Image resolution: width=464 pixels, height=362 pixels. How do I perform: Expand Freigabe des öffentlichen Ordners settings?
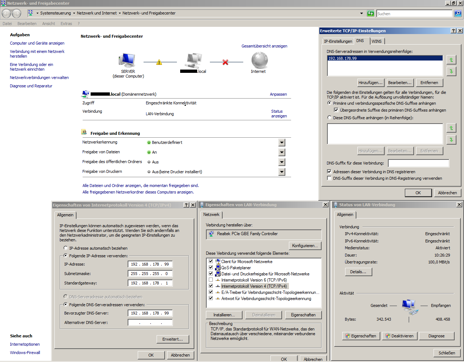(282, 162)
